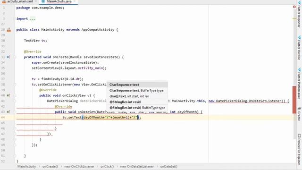
Task: Collapse the onCreate method fold on line 33
Action: tap(15, 57)
